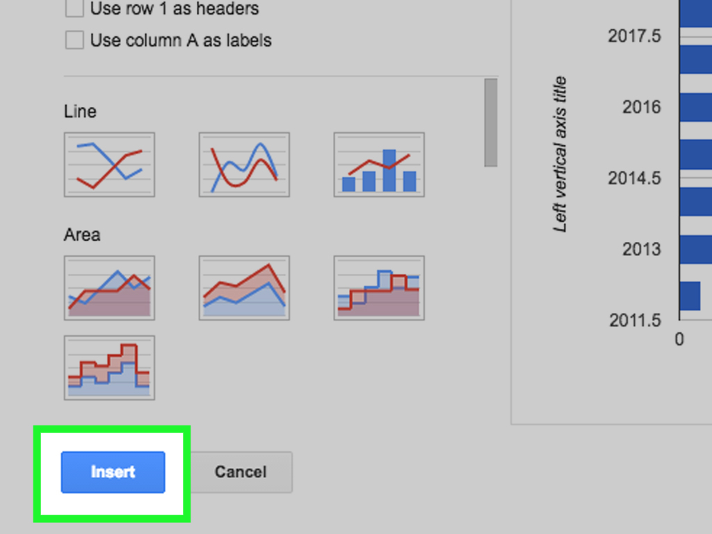Pick the stacked stepped area chart
This screenshot has height=534, width=712.
click(x=109, y=368)
